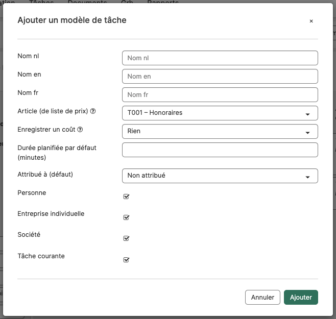Click the arrow icon of Non attribué dropdown
The height and width of the screenshot is (319, 336).
[x=307, y=177]
